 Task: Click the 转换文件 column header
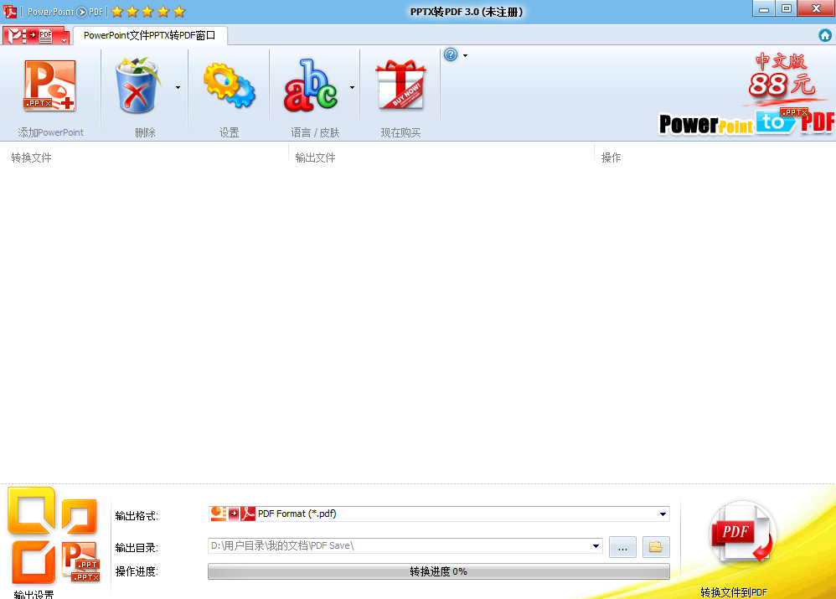tap(32, 157)
